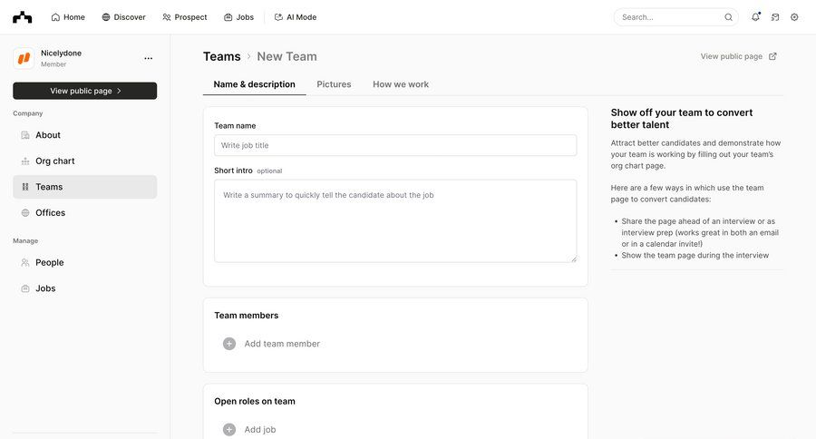Focus the Team name input field
This screenshot has height=439, width=816.
[x=395, y=145]
